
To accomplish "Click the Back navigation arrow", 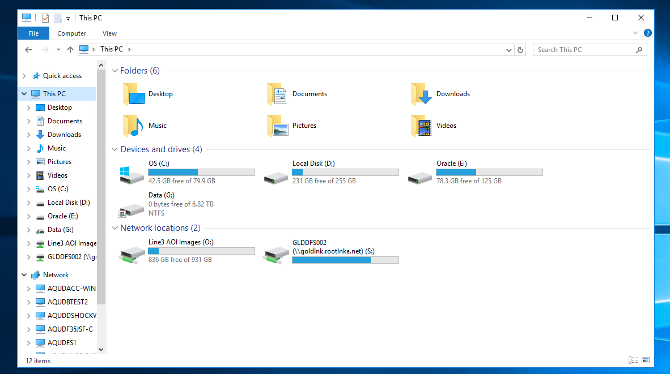I will (x=29, y=50).
